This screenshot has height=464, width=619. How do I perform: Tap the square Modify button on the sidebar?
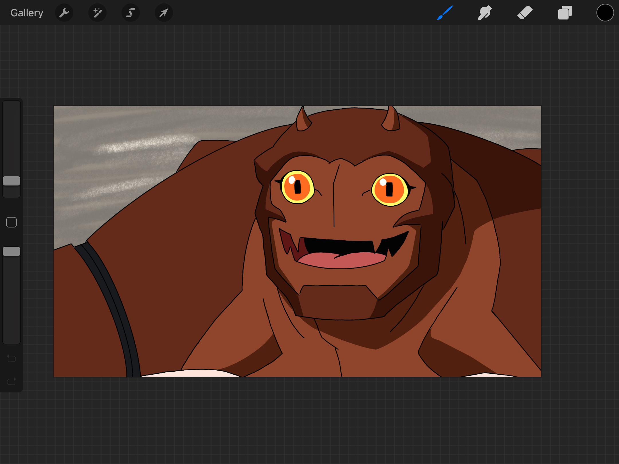tap(11, 222)
